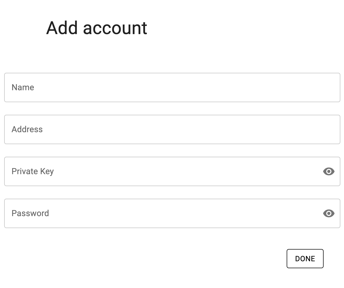Screen dimensions: 344x288
Task: Toggle visibility icon in Private Key field
Action: [x=329, y=172]
